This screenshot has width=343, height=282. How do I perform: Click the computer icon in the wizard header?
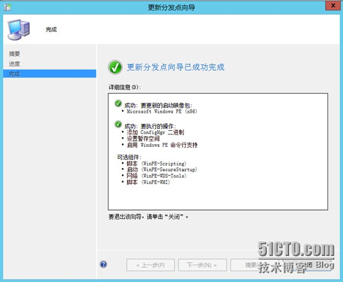pos(19,30)
